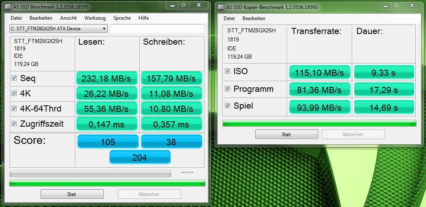Click the write score 38
The image size is (426, 207).
pos(172,141)
